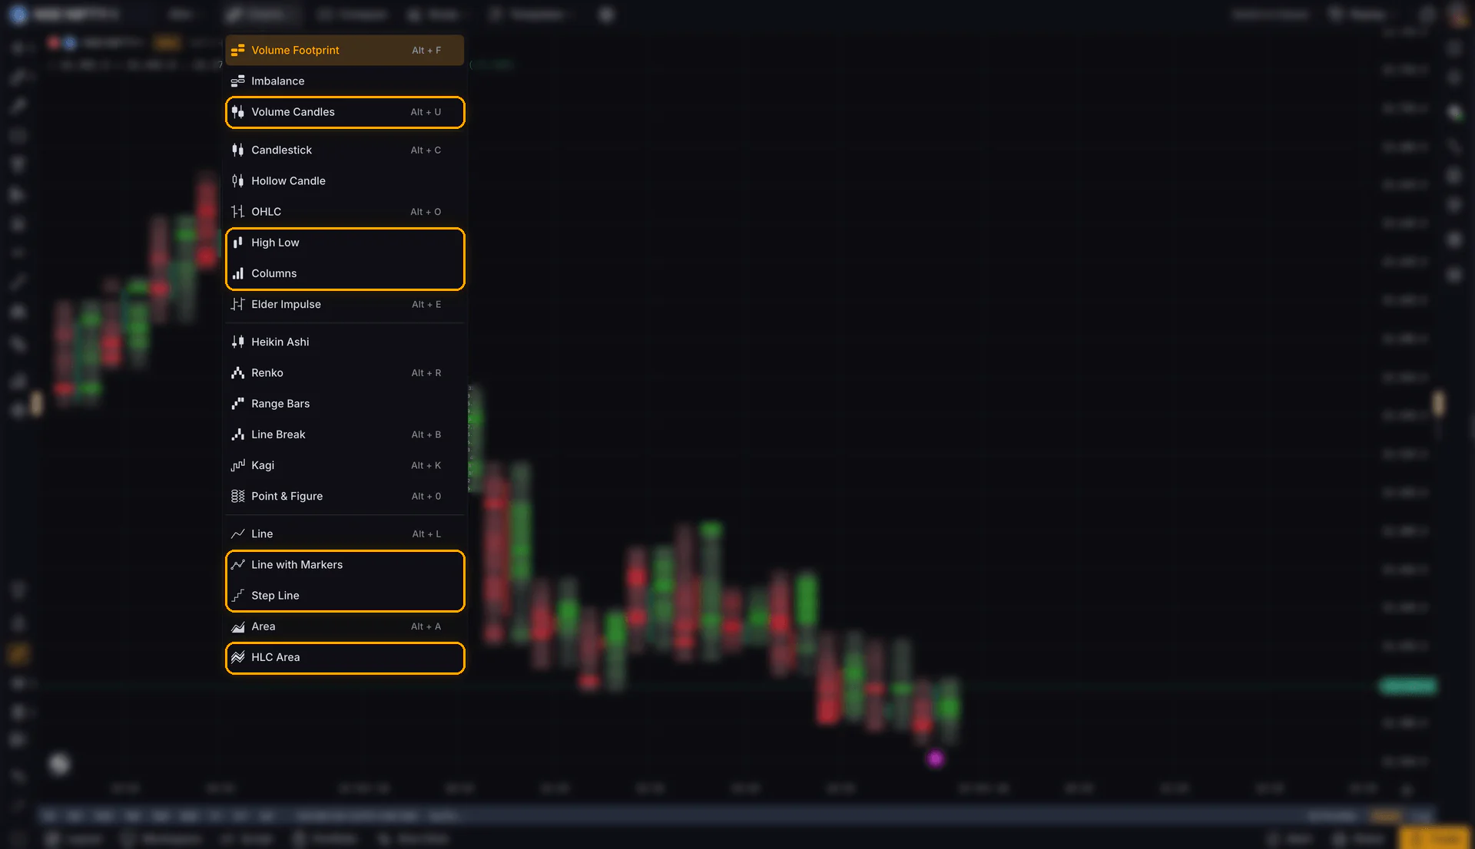Select Candlestick chart type
Viewport: 1475px width, 849px height.
pos(344,150)
